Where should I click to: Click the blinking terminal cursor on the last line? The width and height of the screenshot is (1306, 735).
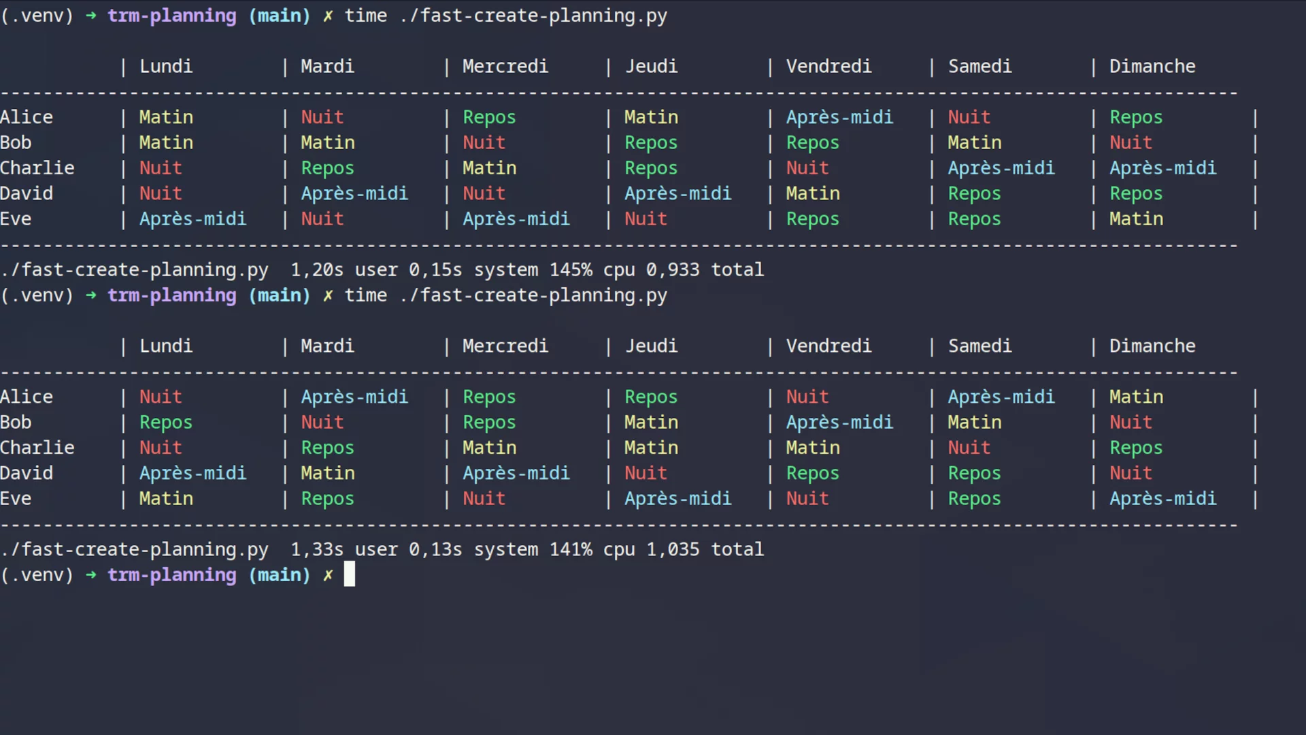(349, 574)
